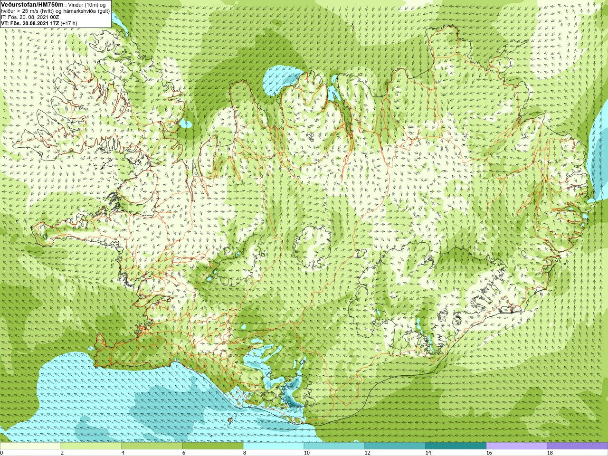Click the legend label '14'
608x456 pixels.
(428, 453)
